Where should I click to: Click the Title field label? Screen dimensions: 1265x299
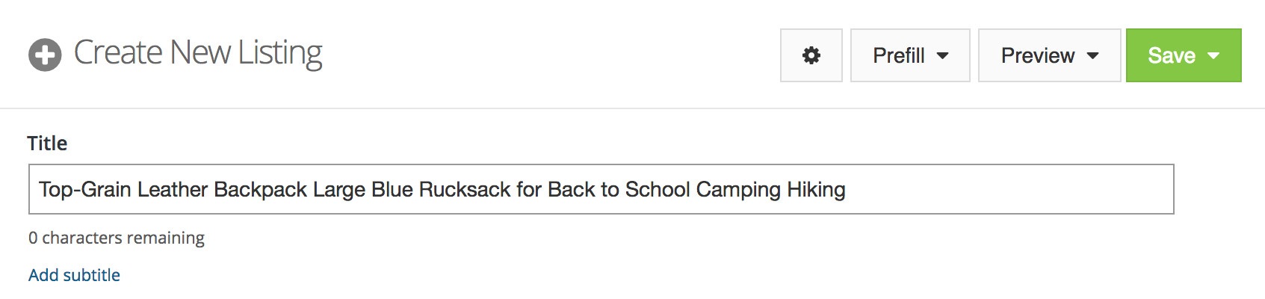coord(47,144)
